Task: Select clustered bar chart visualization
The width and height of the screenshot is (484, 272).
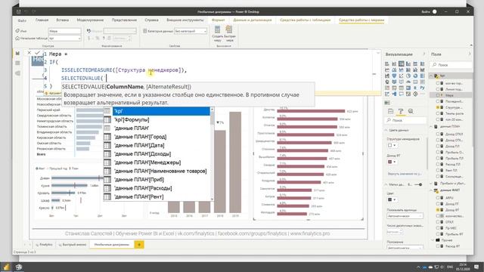Action: pyautogui.click(x=402, y=63)
